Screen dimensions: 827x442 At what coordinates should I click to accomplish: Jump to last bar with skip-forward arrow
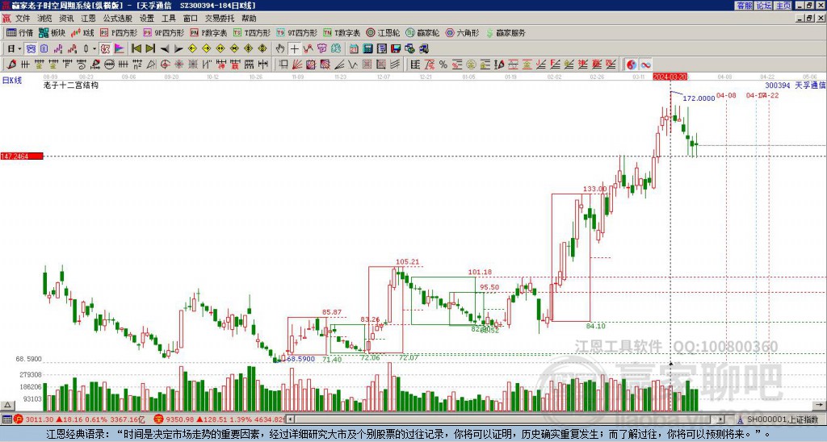[150, 49]
